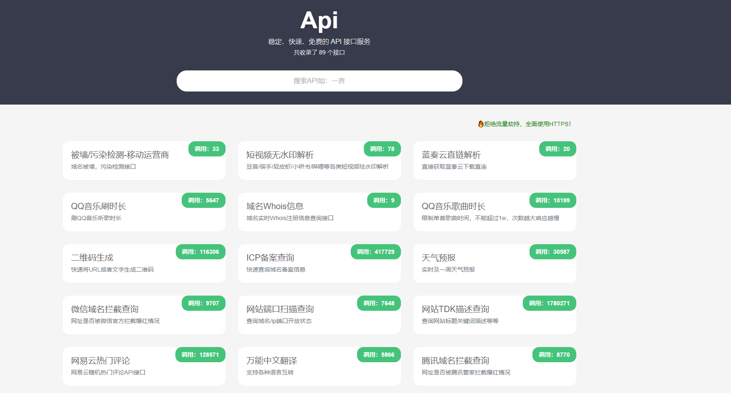Click the 调用: 9 badge

[x=384, y=200]
